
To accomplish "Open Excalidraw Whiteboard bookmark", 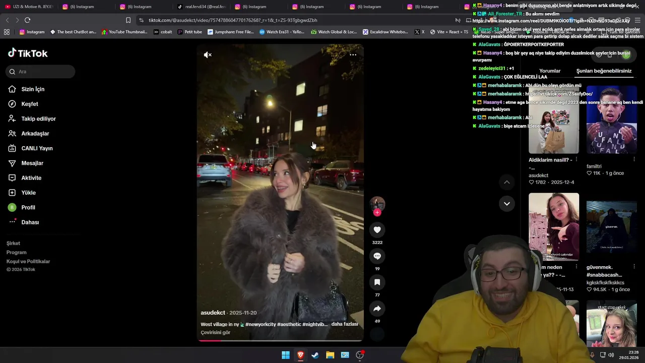I will pyautogui.click(x=385, y=32).
